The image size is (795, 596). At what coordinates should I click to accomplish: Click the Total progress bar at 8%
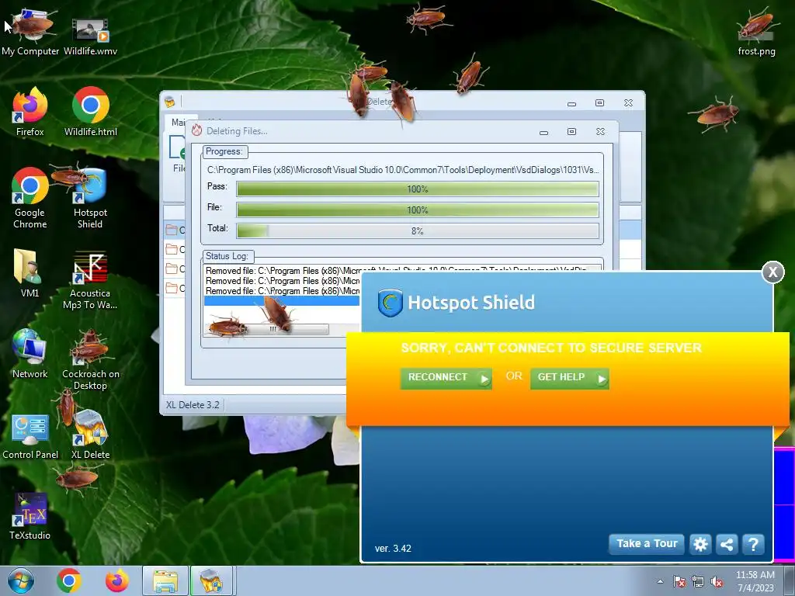pos(417,230)
